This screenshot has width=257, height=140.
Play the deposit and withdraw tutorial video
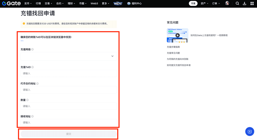pyautogui.click(x=177, y=35)
